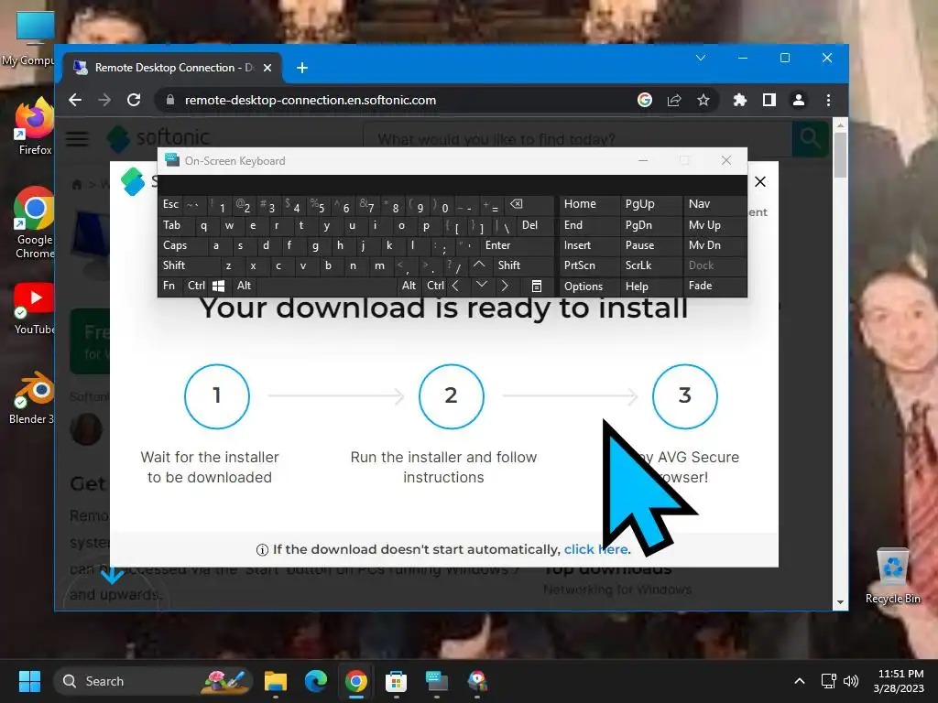Tap up arrow key on keyboard
Image resolution: width=938 pixels, height=703 pixels.
point(479,265)
